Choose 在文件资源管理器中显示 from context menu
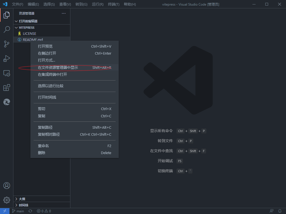The width and height of the screenshot is (286, 214). coord(75,67)
